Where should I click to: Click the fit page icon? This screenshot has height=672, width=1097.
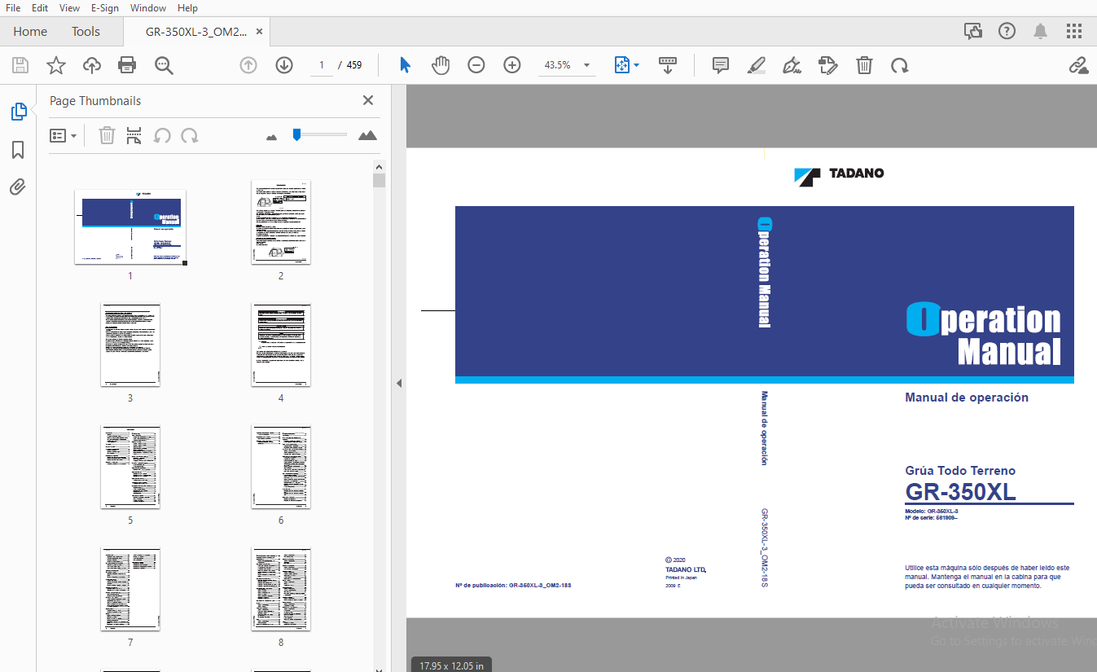click(622, 65)
